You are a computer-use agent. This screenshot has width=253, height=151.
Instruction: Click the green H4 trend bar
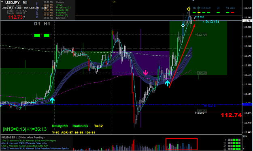218,13
